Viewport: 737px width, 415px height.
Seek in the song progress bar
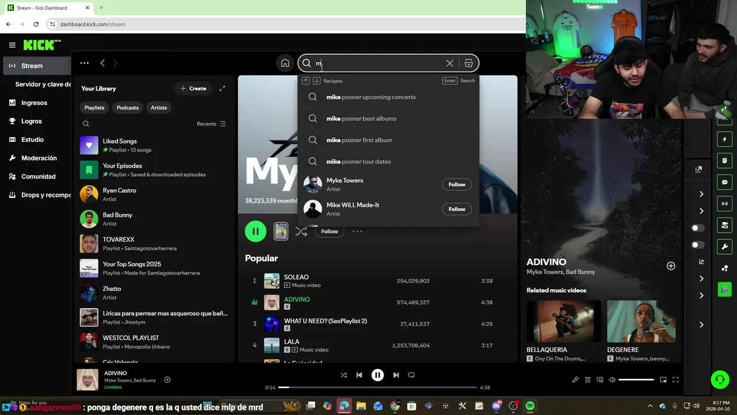[x=378, y=387]
